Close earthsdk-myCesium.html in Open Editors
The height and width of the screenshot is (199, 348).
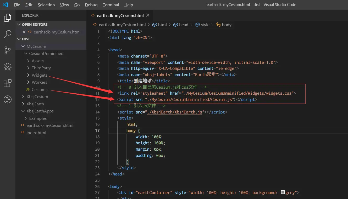point(24,32)
